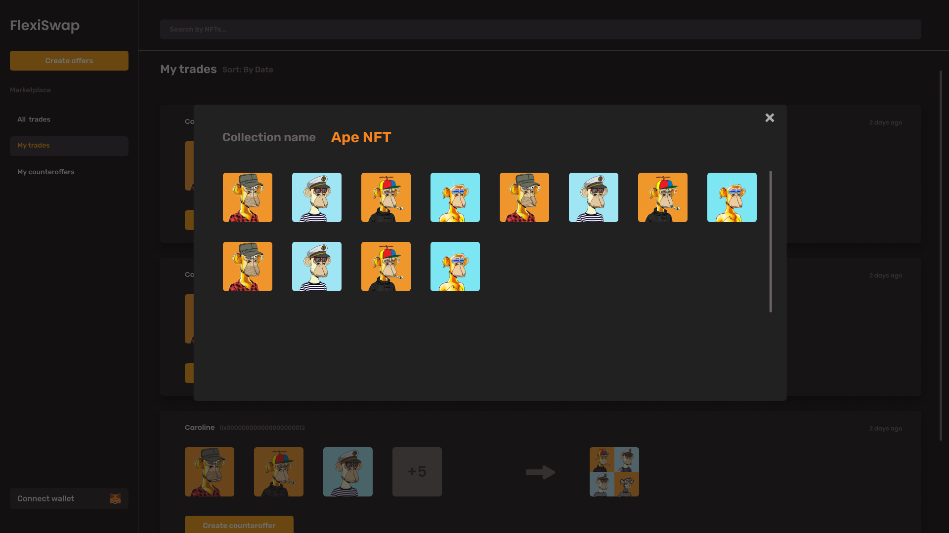The image size is (949, 533).
Task: Click the FlexiSwap logo
Action: (44, 26)
